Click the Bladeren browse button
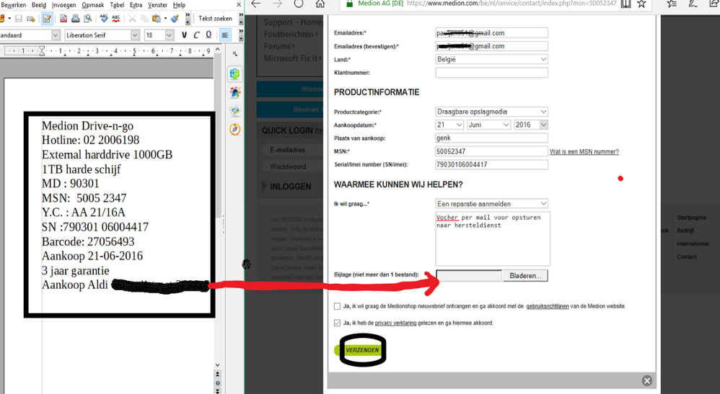This screenshot has height=394, width=720. click(525, 276)
